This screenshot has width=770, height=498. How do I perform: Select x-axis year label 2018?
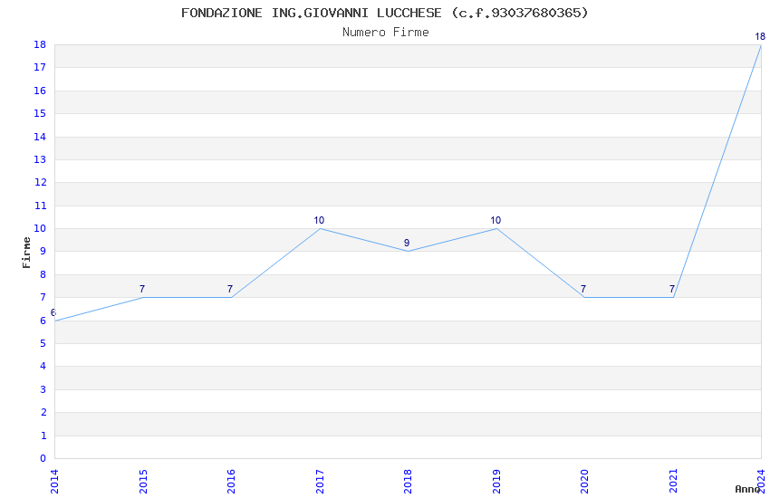408,482
